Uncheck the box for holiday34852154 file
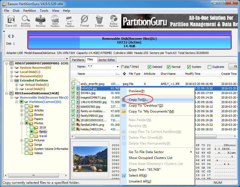 73,129
